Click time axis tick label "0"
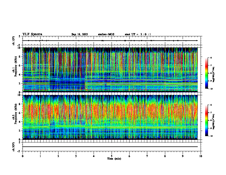This screenshot has height=175, width=226. [23, 156]
